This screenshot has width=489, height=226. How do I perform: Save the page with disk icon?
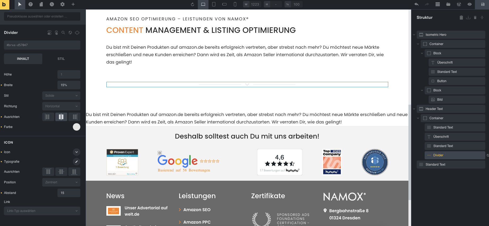click(x=483, y=4)
